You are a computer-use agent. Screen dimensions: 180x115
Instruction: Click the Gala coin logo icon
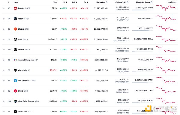click(15, 39)
